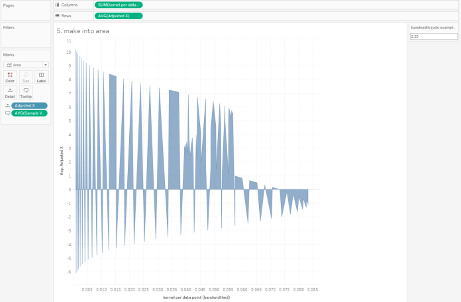Click the Adjusted X pill in Marks
The width and height of the screenshot is (461, 302).
point(29,105)
